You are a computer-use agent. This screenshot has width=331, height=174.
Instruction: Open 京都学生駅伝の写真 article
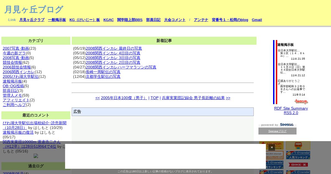(x=103, y=77)
